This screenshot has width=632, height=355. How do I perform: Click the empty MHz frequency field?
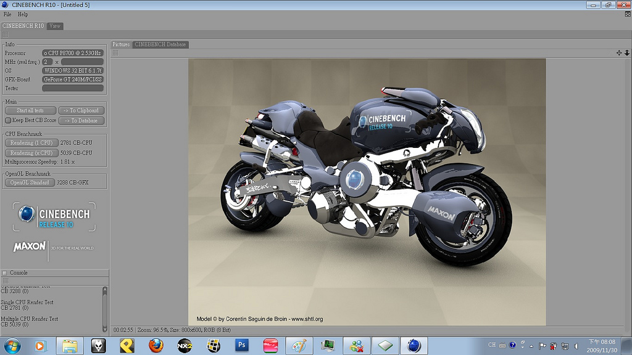click(82, 62)
